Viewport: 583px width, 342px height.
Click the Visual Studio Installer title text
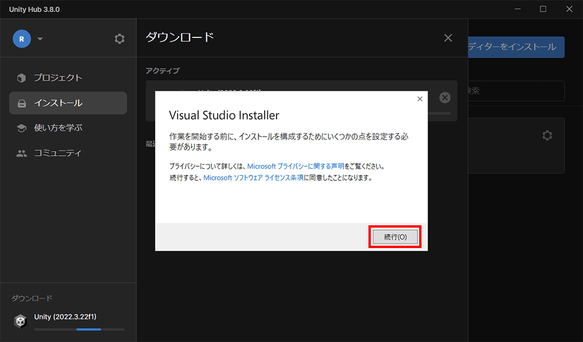(224, 116)
